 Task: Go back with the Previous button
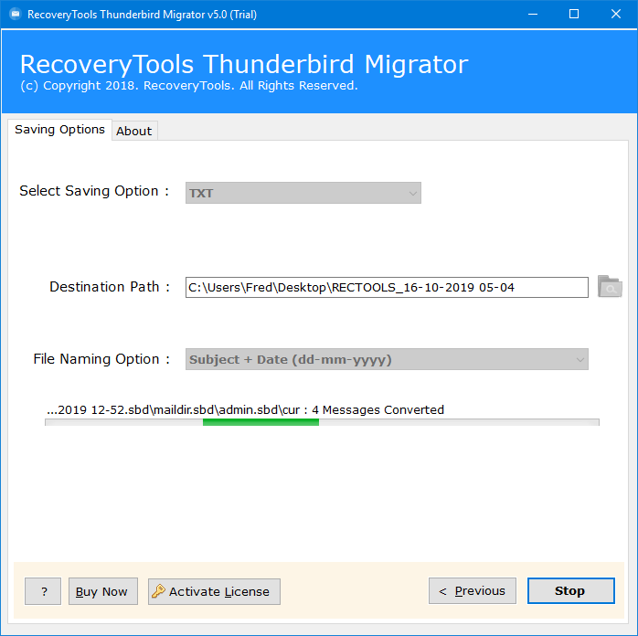click(473, 590)
